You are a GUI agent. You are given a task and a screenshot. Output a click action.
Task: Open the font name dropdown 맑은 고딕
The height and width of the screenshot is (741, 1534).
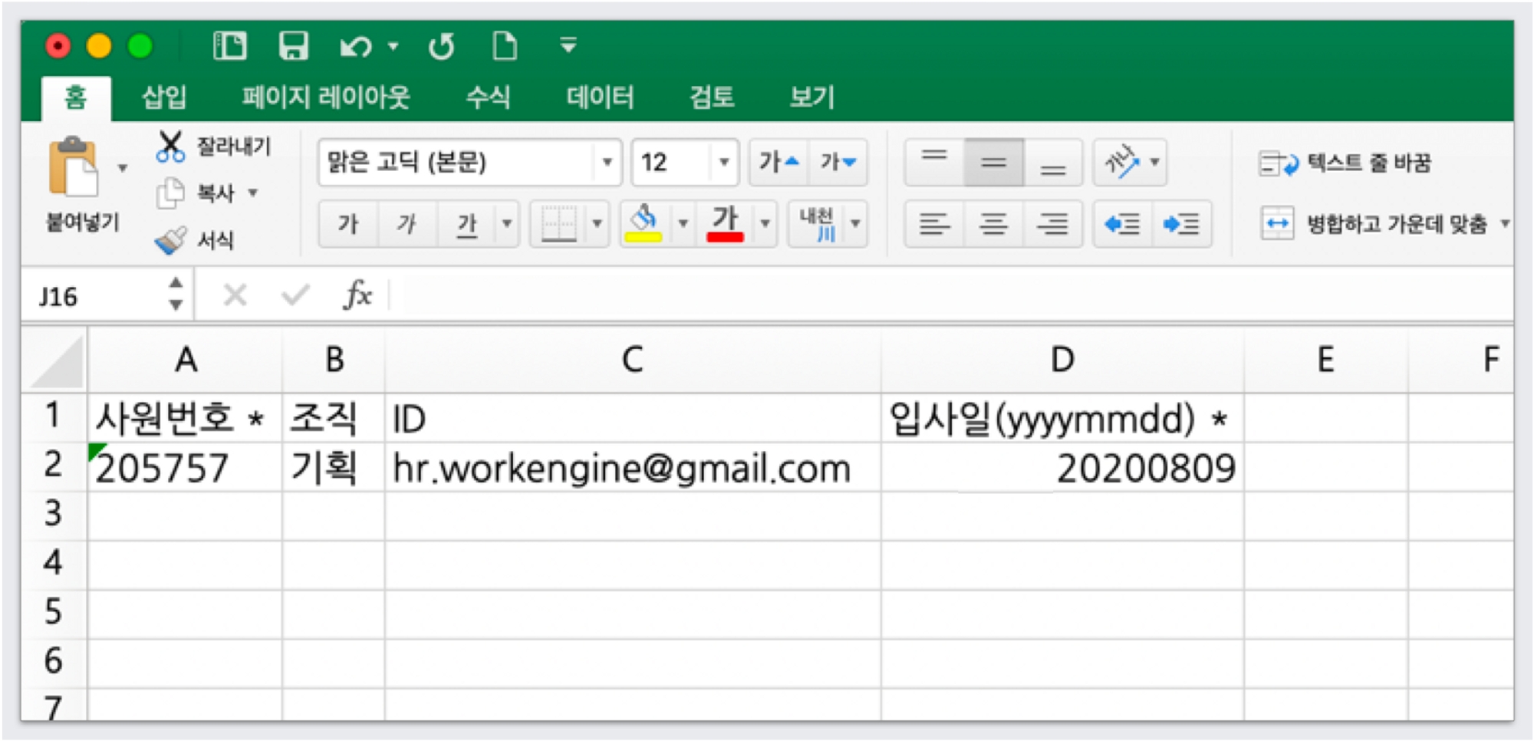607,163
